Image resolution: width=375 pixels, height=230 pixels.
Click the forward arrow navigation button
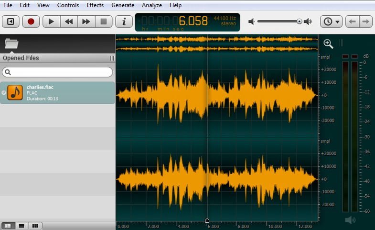tap(365, 21)
